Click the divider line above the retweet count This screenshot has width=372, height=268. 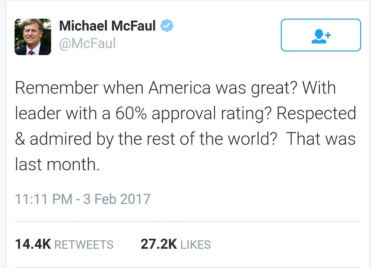click(x=188, y=222)
